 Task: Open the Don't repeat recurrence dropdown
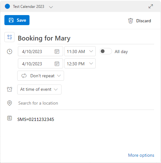pos(40,76)
